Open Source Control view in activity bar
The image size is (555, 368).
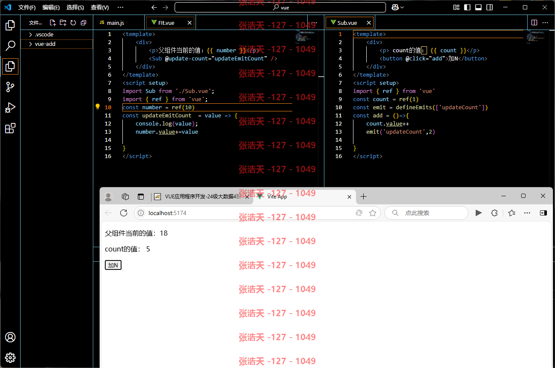pyautogui.click(x=10, y=87)
